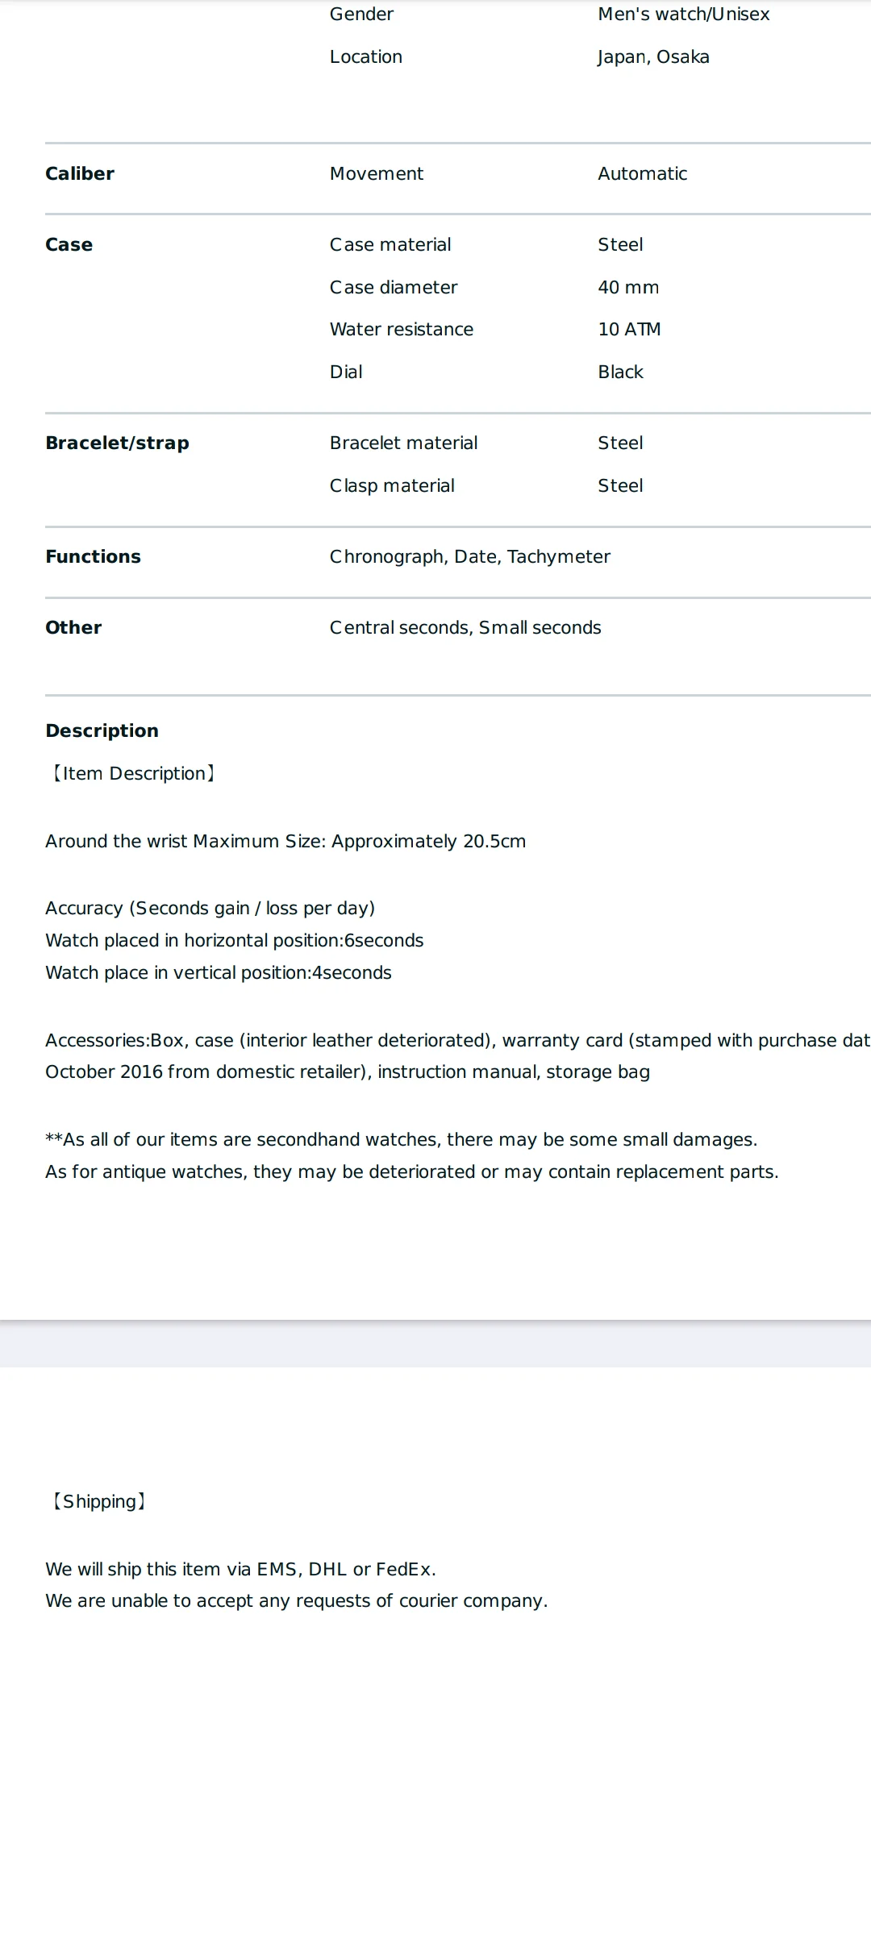Select the horizontal position accuracy line
The image size is (871, 1935).
234,940
